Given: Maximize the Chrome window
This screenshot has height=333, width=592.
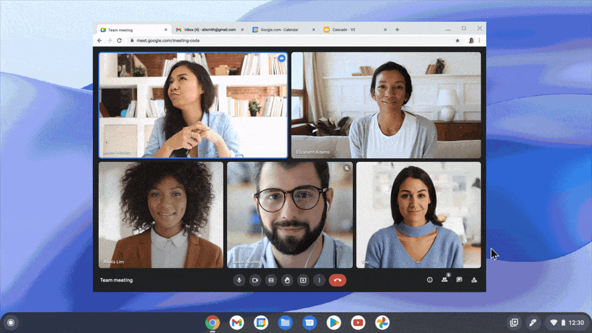Looking at the screenshot, I should [x=464, y=28].
